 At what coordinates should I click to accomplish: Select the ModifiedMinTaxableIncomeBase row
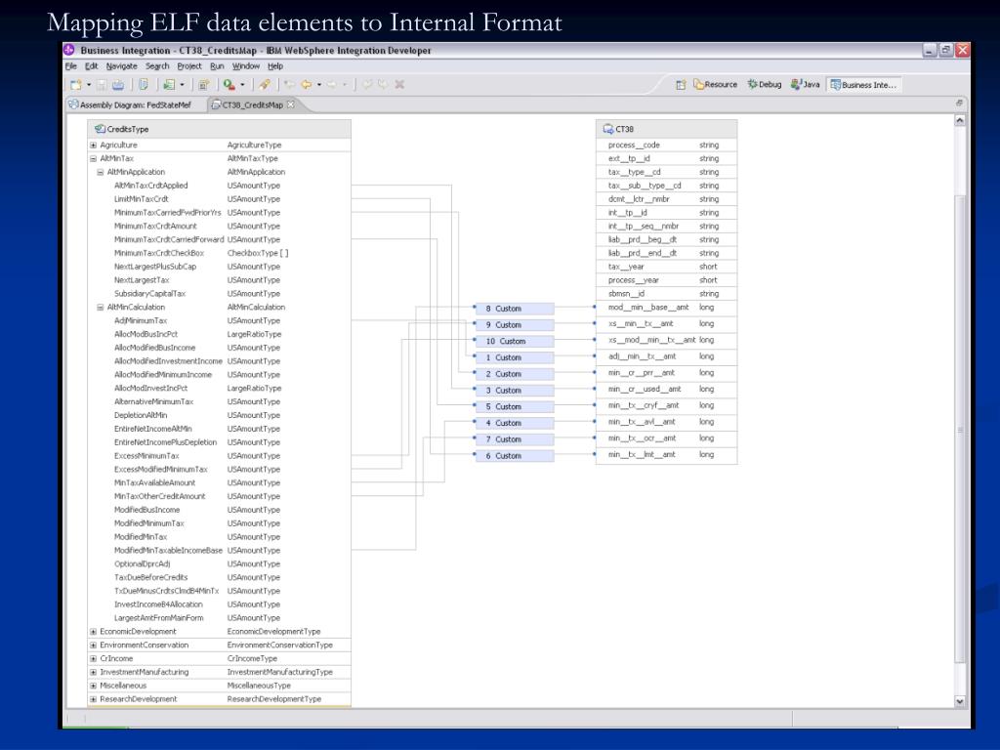click(x=219, y=551)
